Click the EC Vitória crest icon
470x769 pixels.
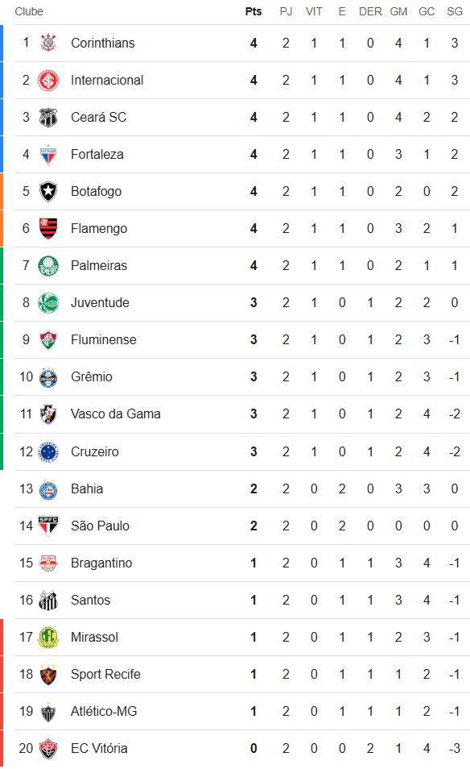pos(48,748)
